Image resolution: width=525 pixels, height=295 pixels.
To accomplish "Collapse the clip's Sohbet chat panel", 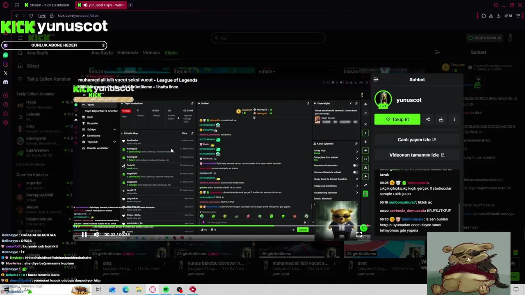I will (x=376, y=79).
